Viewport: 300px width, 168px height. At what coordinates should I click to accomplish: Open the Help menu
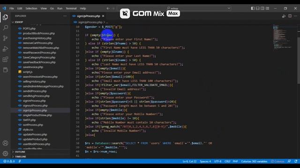tap(83, 8)
